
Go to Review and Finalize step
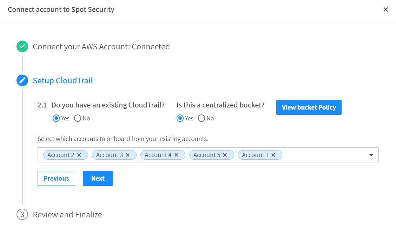point(67,215)
